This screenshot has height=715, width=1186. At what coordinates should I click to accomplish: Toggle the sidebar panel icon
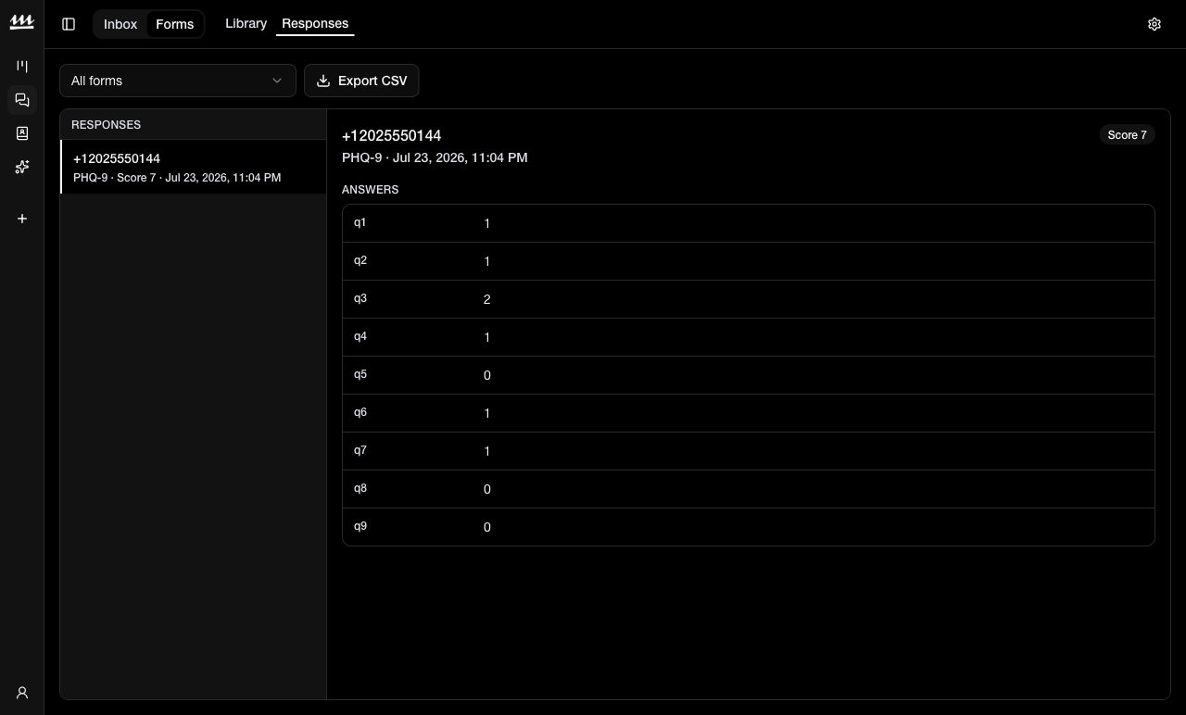69,24
